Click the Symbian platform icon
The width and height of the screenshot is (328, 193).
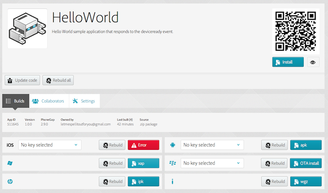pyautogui.click(x=172, y=182)
